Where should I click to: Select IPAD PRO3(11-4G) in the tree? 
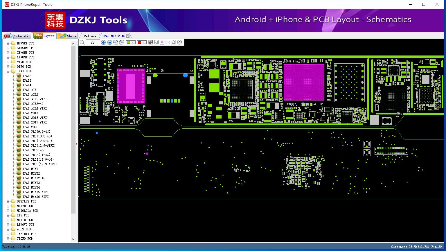(36, 155)
